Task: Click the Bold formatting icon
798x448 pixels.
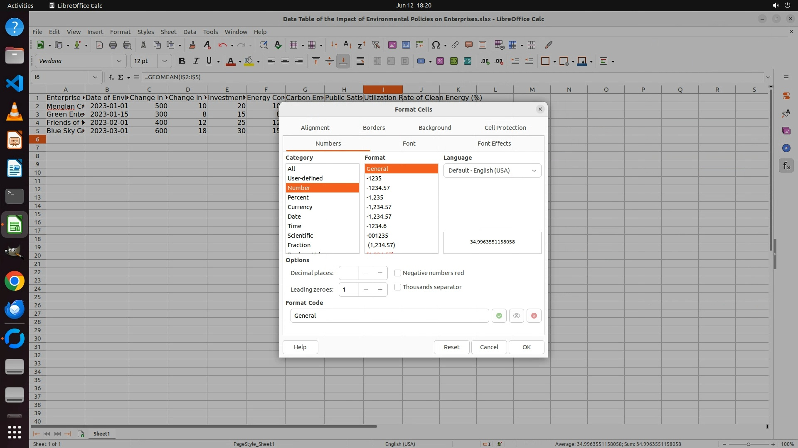Action: (182, 61)
